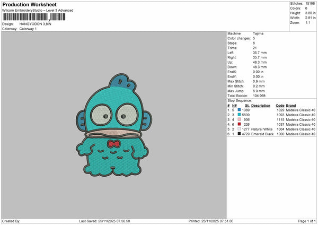This screenshot has width=318, height=225.
Task: Click the 'Production Worksheet' title
Action: point(30,4)
